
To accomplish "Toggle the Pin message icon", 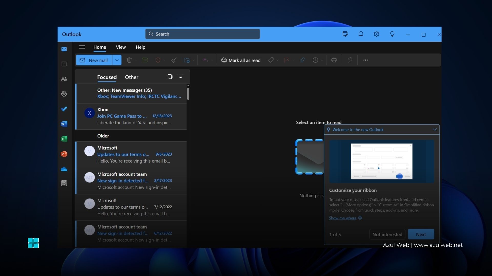I will click(x=302, y=60).
